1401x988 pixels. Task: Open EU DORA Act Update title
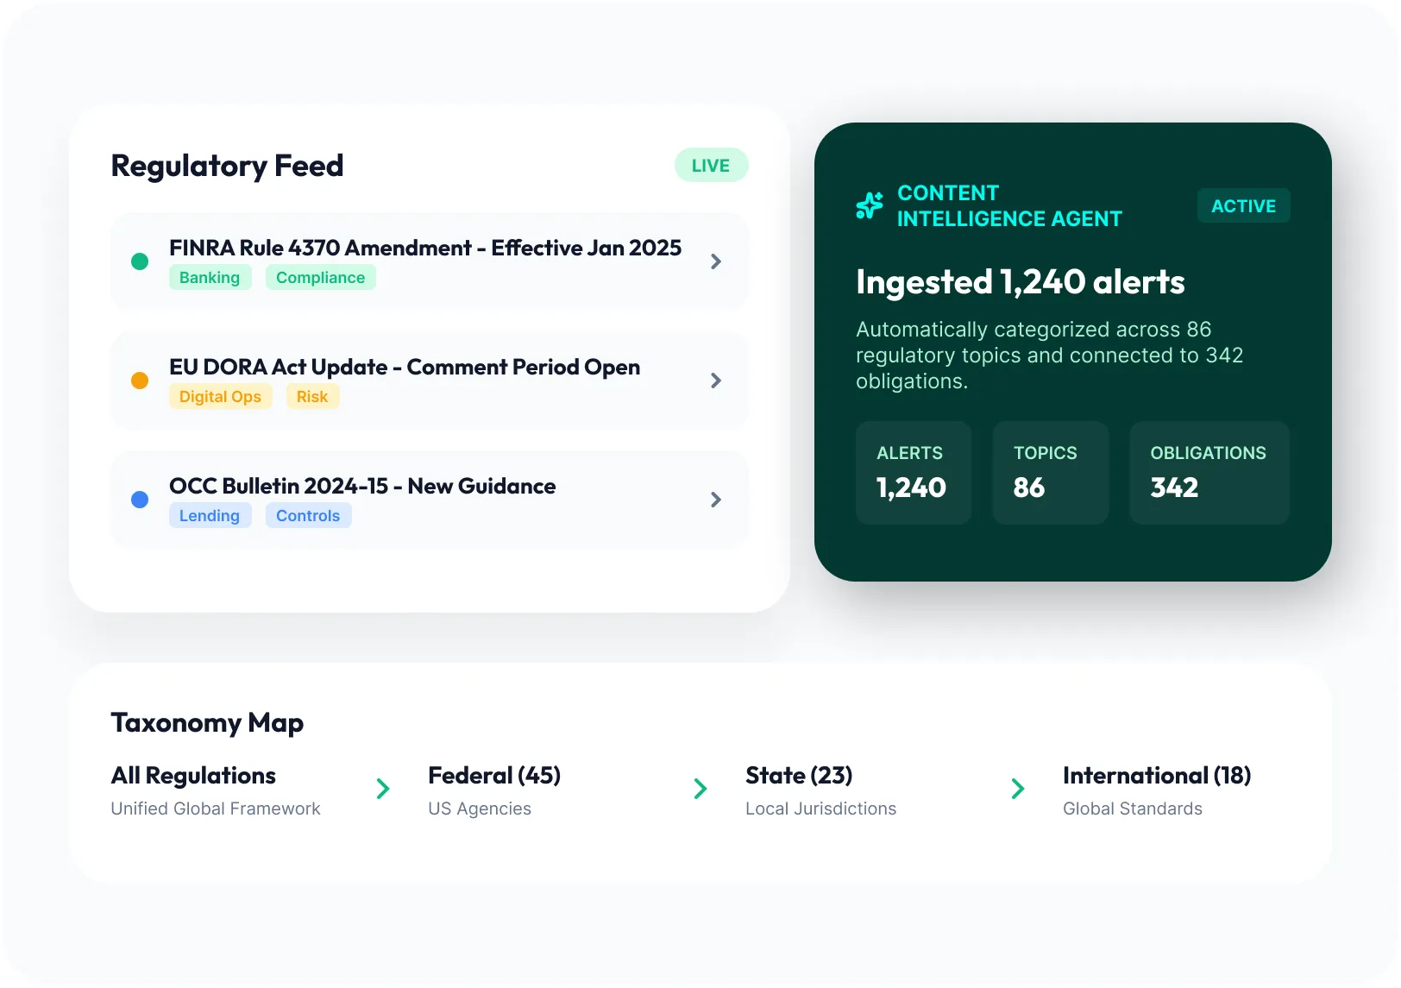click(x=405, y=368)
